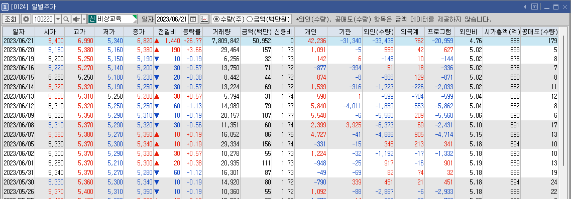Click the 외국계 column header
This screenshot has width=571, height=199.
410,32
